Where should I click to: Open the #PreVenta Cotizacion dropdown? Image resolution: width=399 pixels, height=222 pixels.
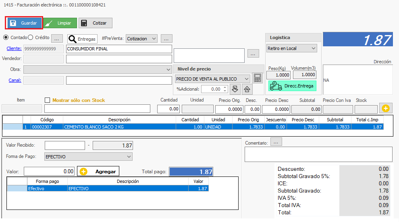(x=141, y=39)
